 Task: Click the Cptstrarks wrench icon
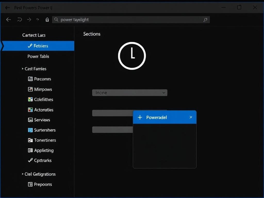pyautogui.click(x=30, y=160)
